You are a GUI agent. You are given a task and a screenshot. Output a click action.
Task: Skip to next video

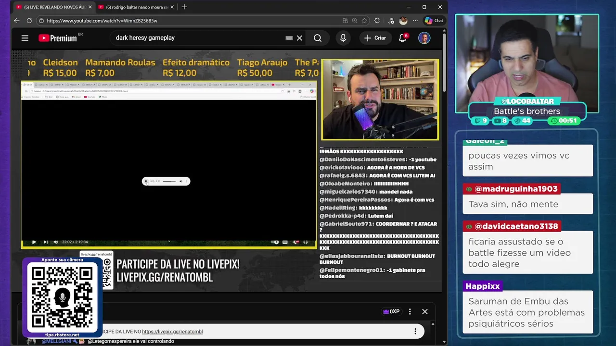(45, 242)
